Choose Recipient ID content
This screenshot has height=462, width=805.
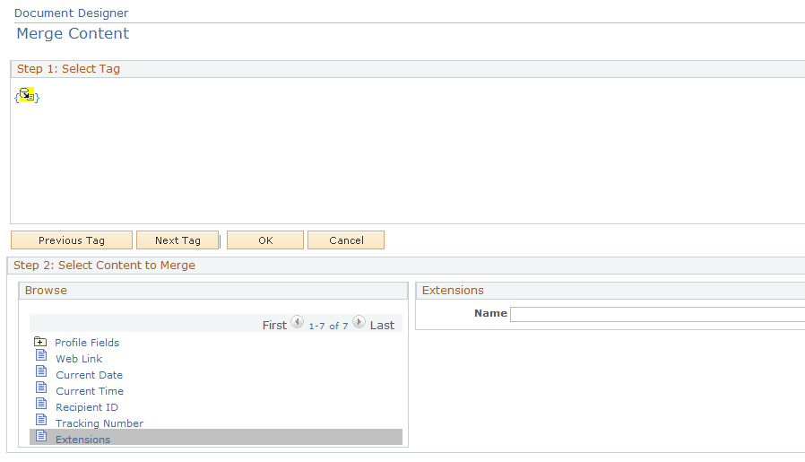(x=87, y=407)
